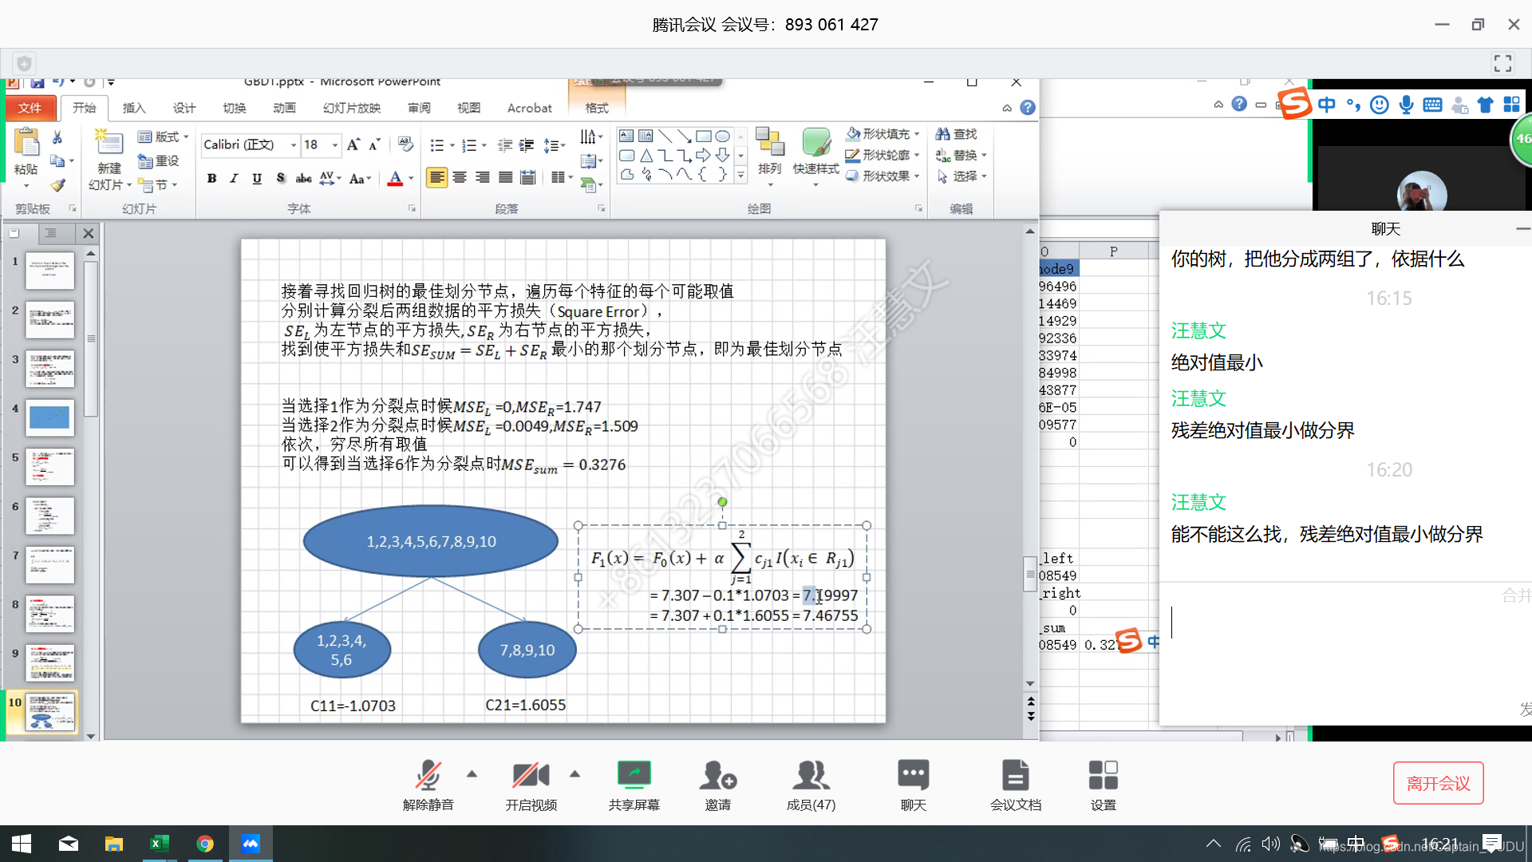Screen dimensions: 1532x862
Task: Clear all text formatting
Action: pos(405,144)
